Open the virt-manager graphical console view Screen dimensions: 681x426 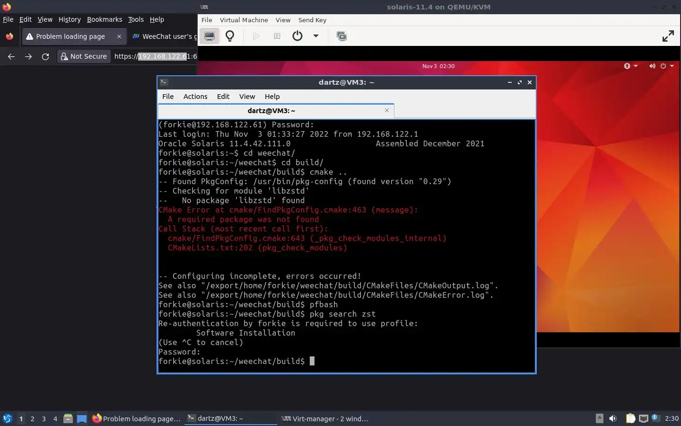[x=209, y=36]
